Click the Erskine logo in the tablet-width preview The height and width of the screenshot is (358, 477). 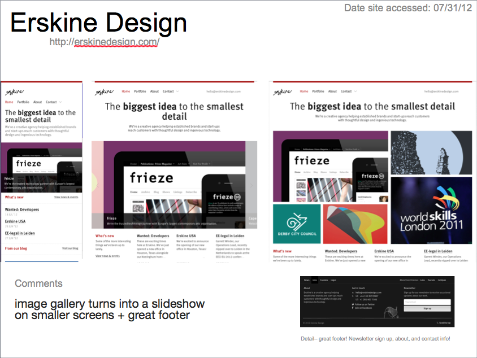pyautogui.click(x=103, y=91)
